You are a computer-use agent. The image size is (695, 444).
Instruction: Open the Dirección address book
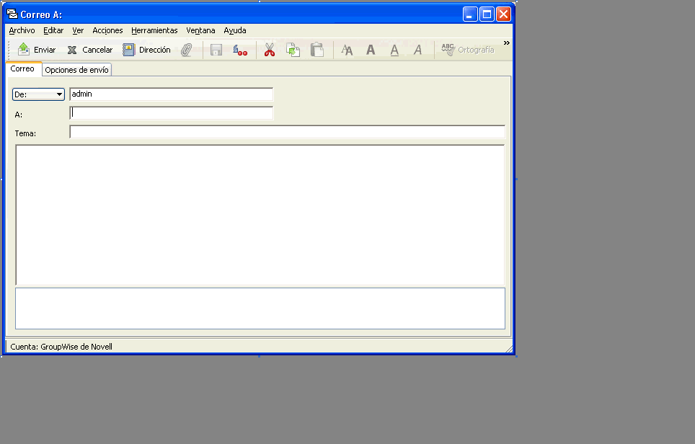[146, 50]
